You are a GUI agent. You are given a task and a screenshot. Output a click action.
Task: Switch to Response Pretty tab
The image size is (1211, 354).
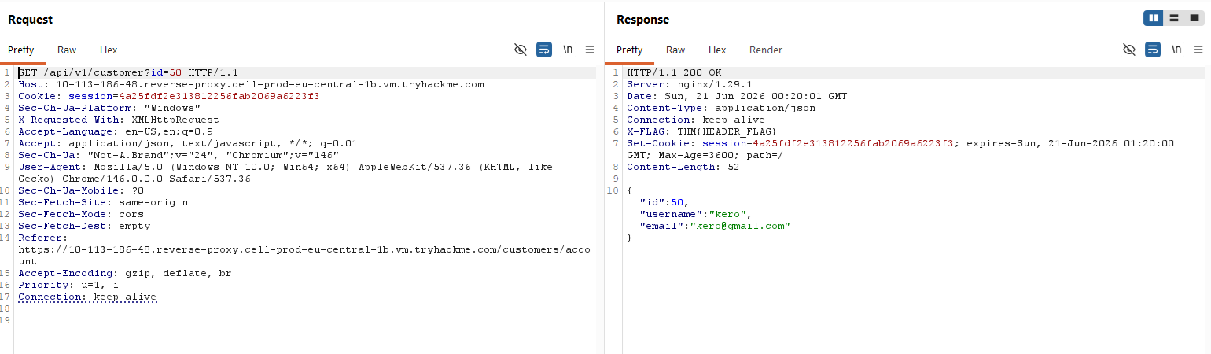629,50
